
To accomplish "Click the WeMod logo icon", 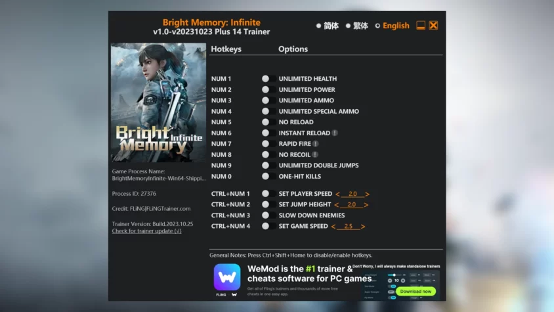I will (227, 277).
